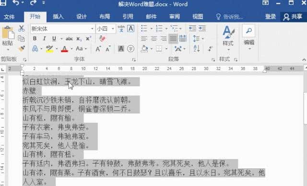The image size is (307, 186).
Task: Click the Multilevel list icon
Action: [174, 29]
